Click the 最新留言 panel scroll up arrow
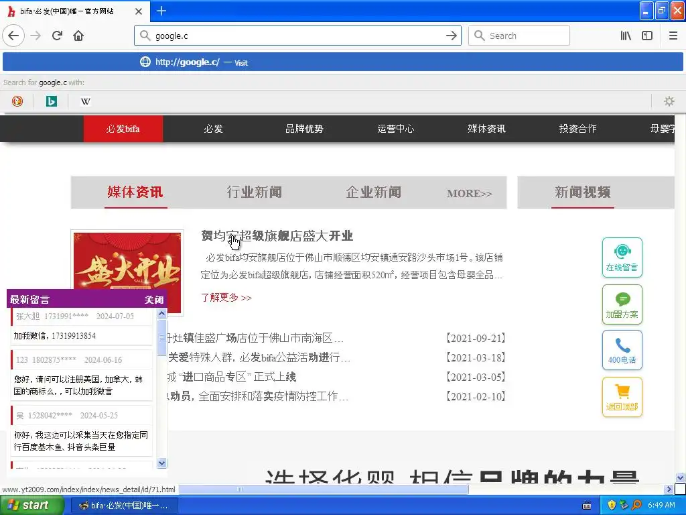The image size is (686, 515). tap(162, 314)
